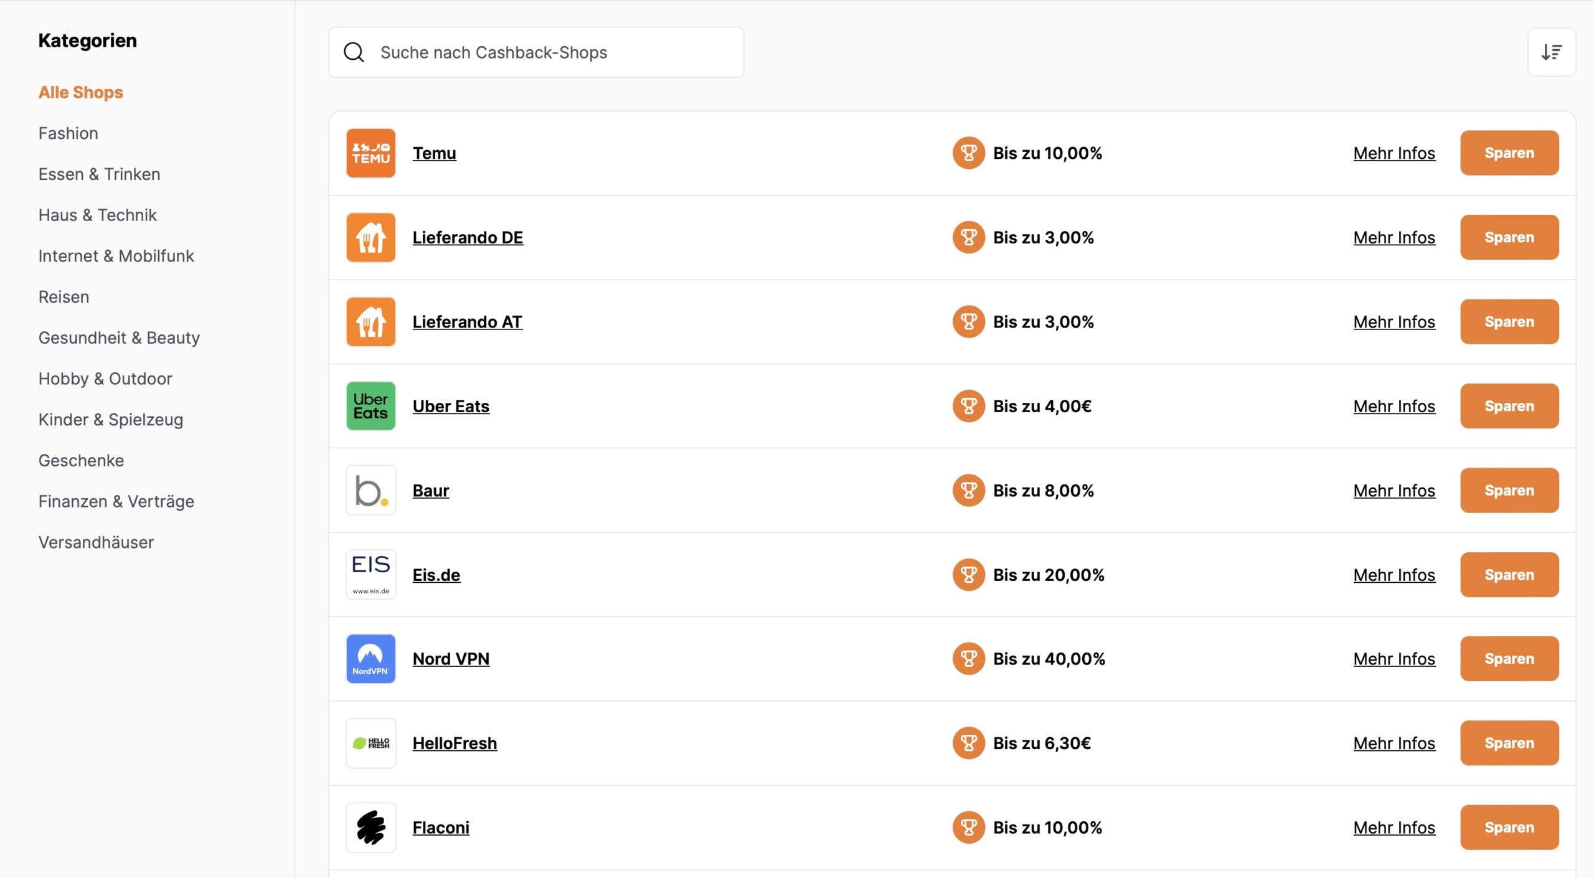
Task: Select Hobby & Outdoor category
Action: (105, 379)
